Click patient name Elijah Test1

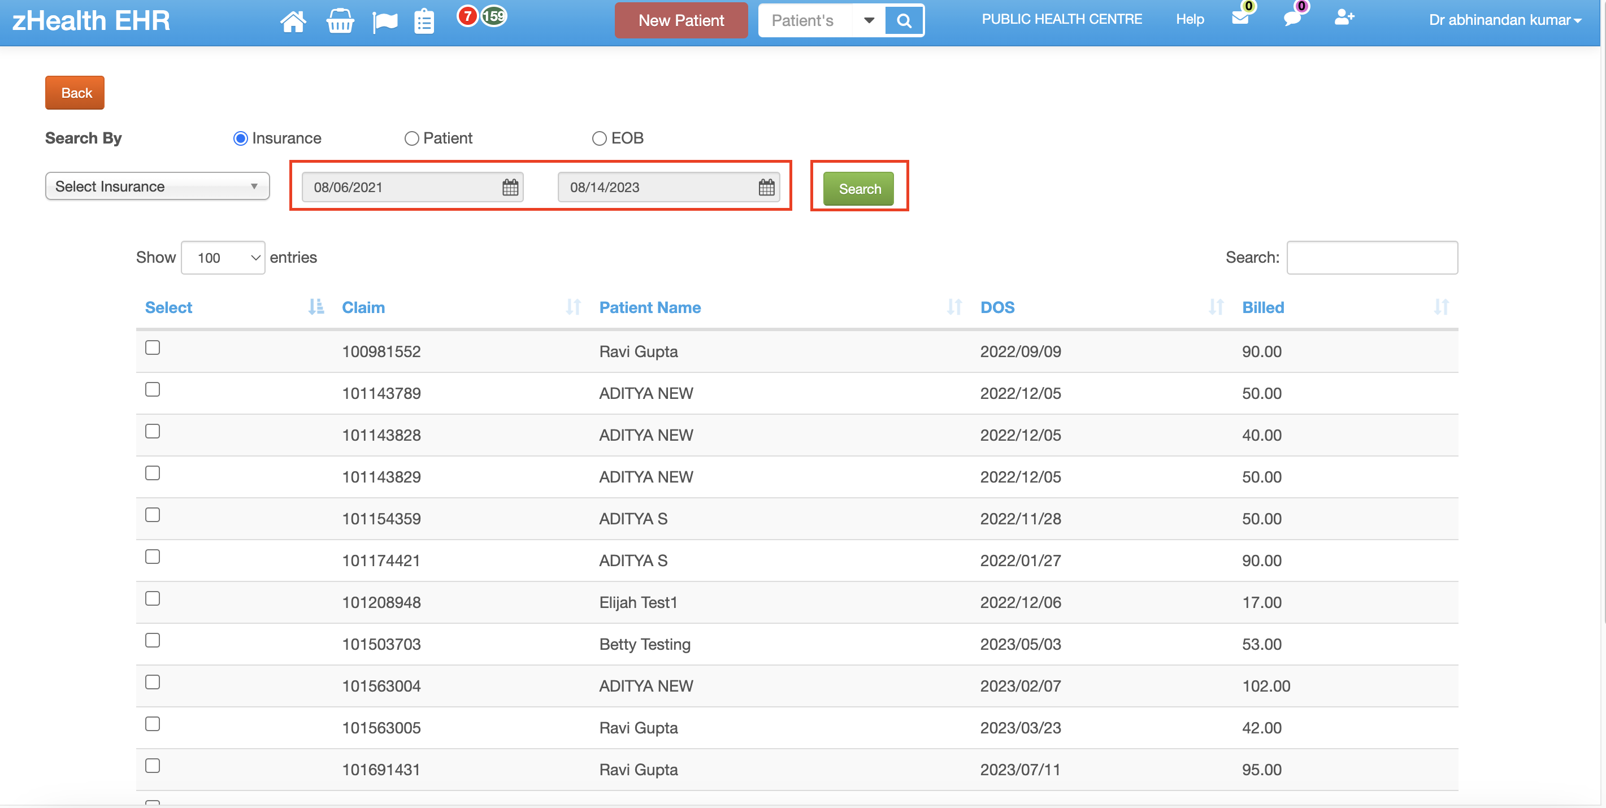pyautogui.click(x=639, y=602)
